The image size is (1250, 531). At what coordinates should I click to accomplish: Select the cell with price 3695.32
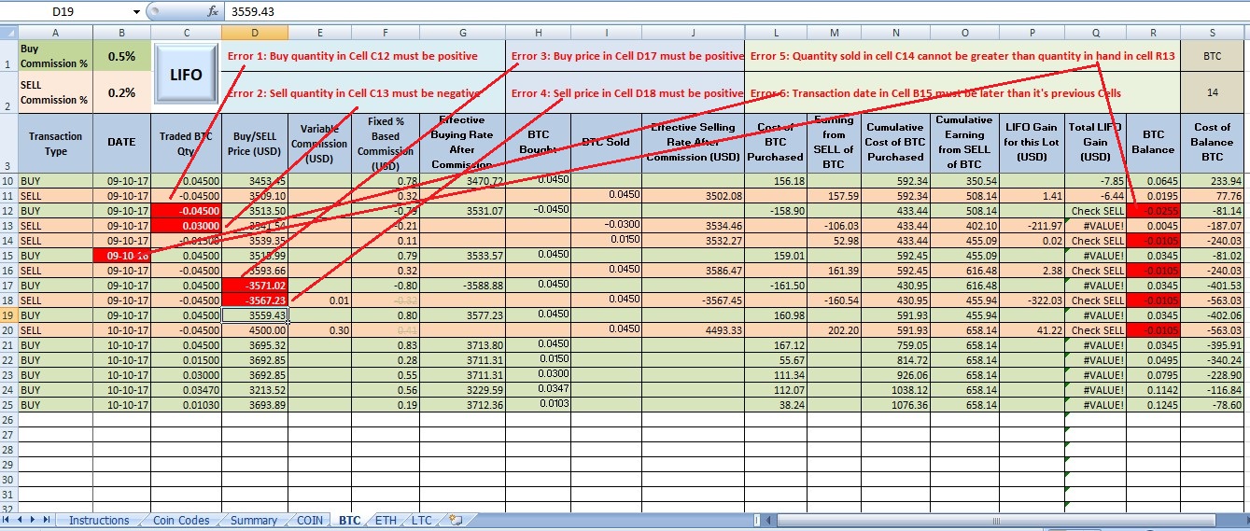pyautogui.click(x=255, y=345)
